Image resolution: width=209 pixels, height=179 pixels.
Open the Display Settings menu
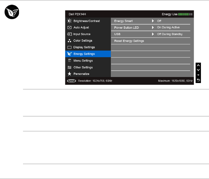88,47
